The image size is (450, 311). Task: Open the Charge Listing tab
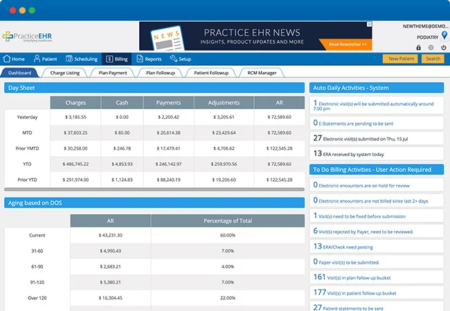tap(65, 73)
